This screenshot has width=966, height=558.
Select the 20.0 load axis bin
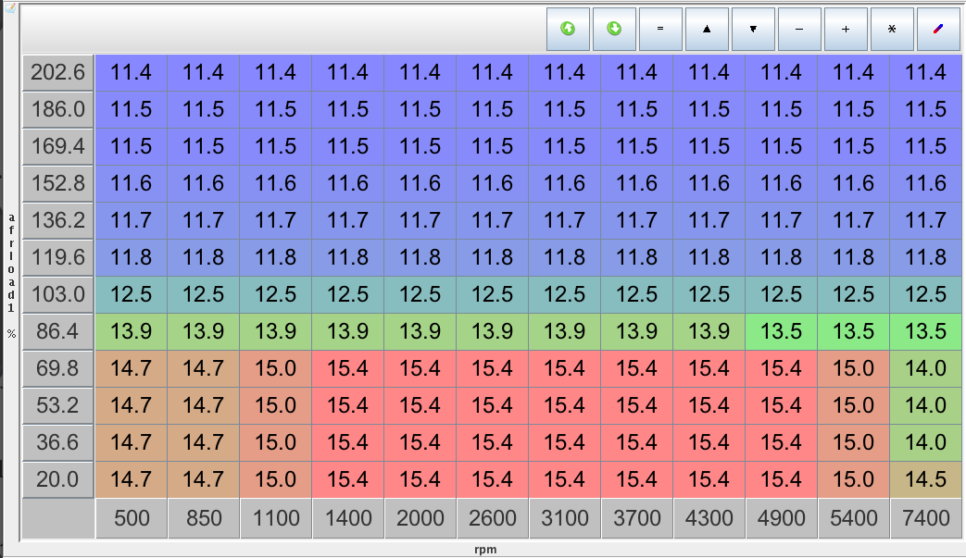tap(58, 479)
